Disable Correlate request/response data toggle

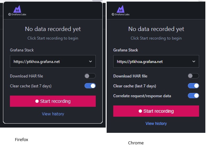pos(193,96)
